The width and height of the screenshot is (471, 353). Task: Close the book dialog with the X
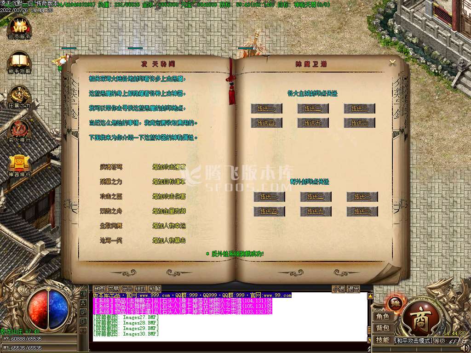(x=392, y=63)
